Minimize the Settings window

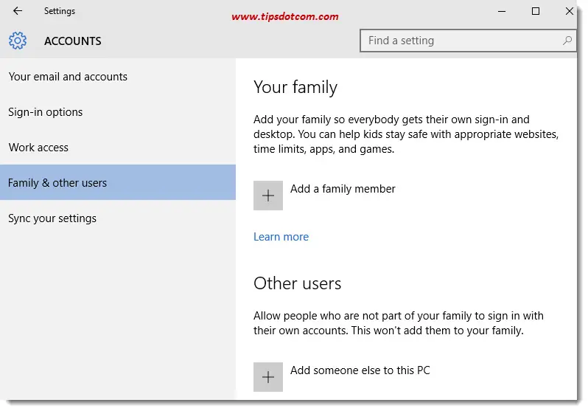tap(502, 11)
